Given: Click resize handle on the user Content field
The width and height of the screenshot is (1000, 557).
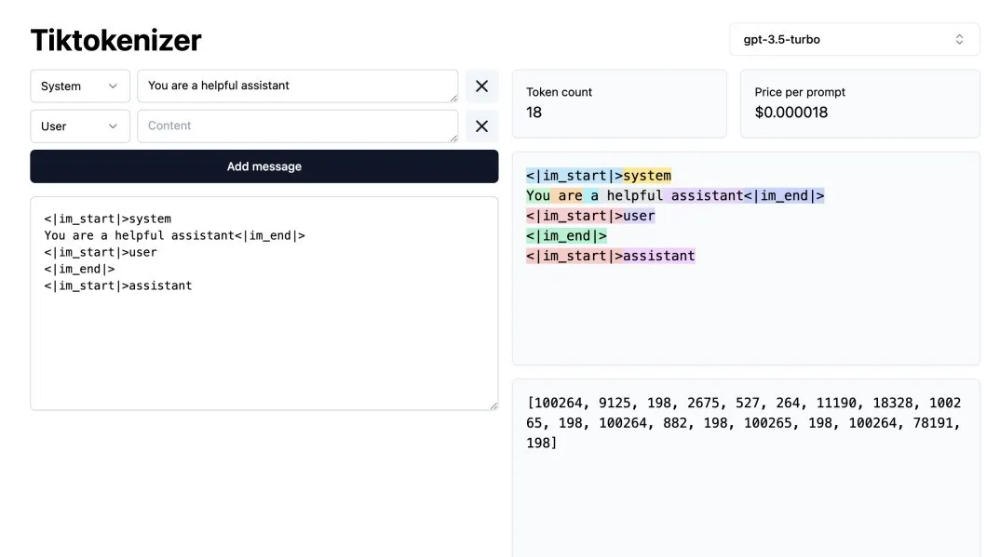Looking at the screenshot, I should pyautogui.click(x=453, y=137).
